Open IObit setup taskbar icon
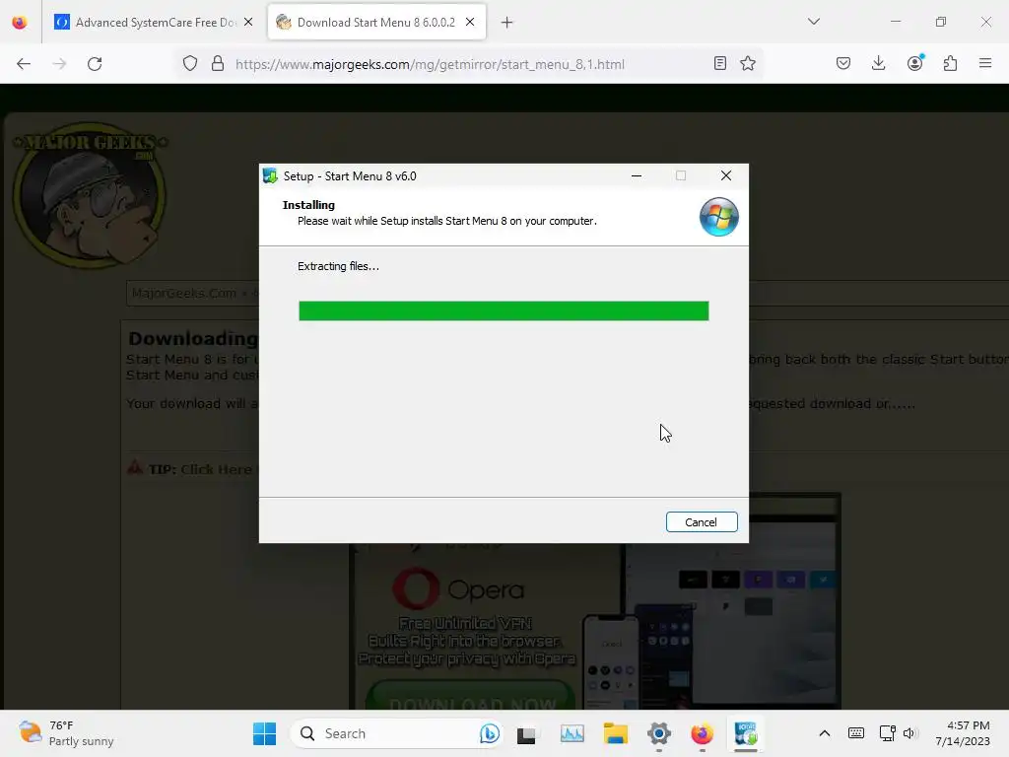The width and height of the screenshot is (1009, 757). coord(746,733)
